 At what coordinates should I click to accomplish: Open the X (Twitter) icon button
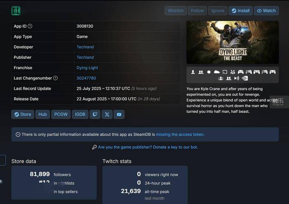[107, 114]
